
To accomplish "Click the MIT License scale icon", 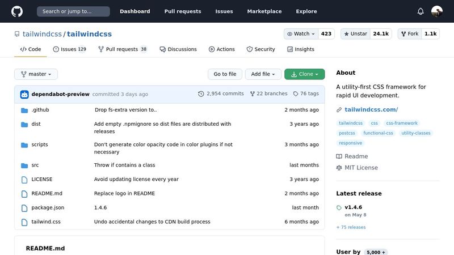I will 339,168.
